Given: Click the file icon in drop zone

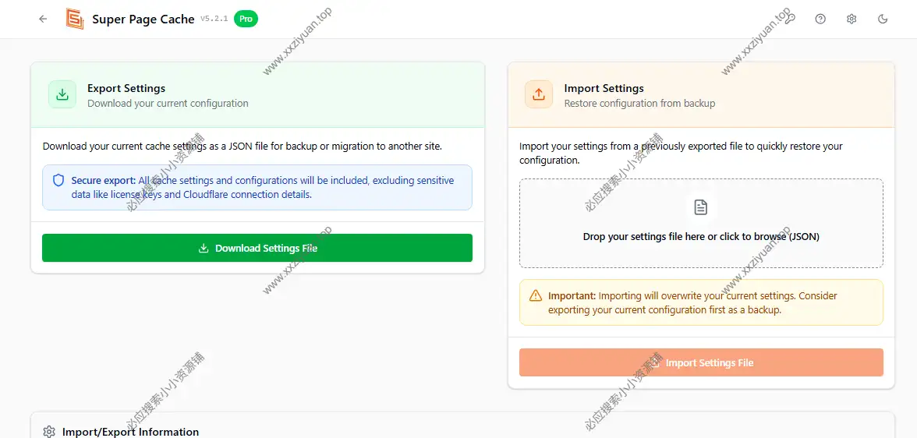Looking at the screenshot, I should click(700, 207).
